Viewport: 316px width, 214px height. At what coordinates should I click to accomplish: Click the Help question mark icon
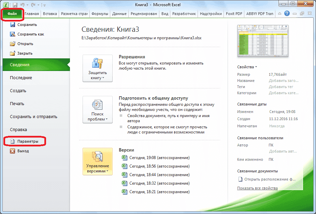(x=287, y=14)
